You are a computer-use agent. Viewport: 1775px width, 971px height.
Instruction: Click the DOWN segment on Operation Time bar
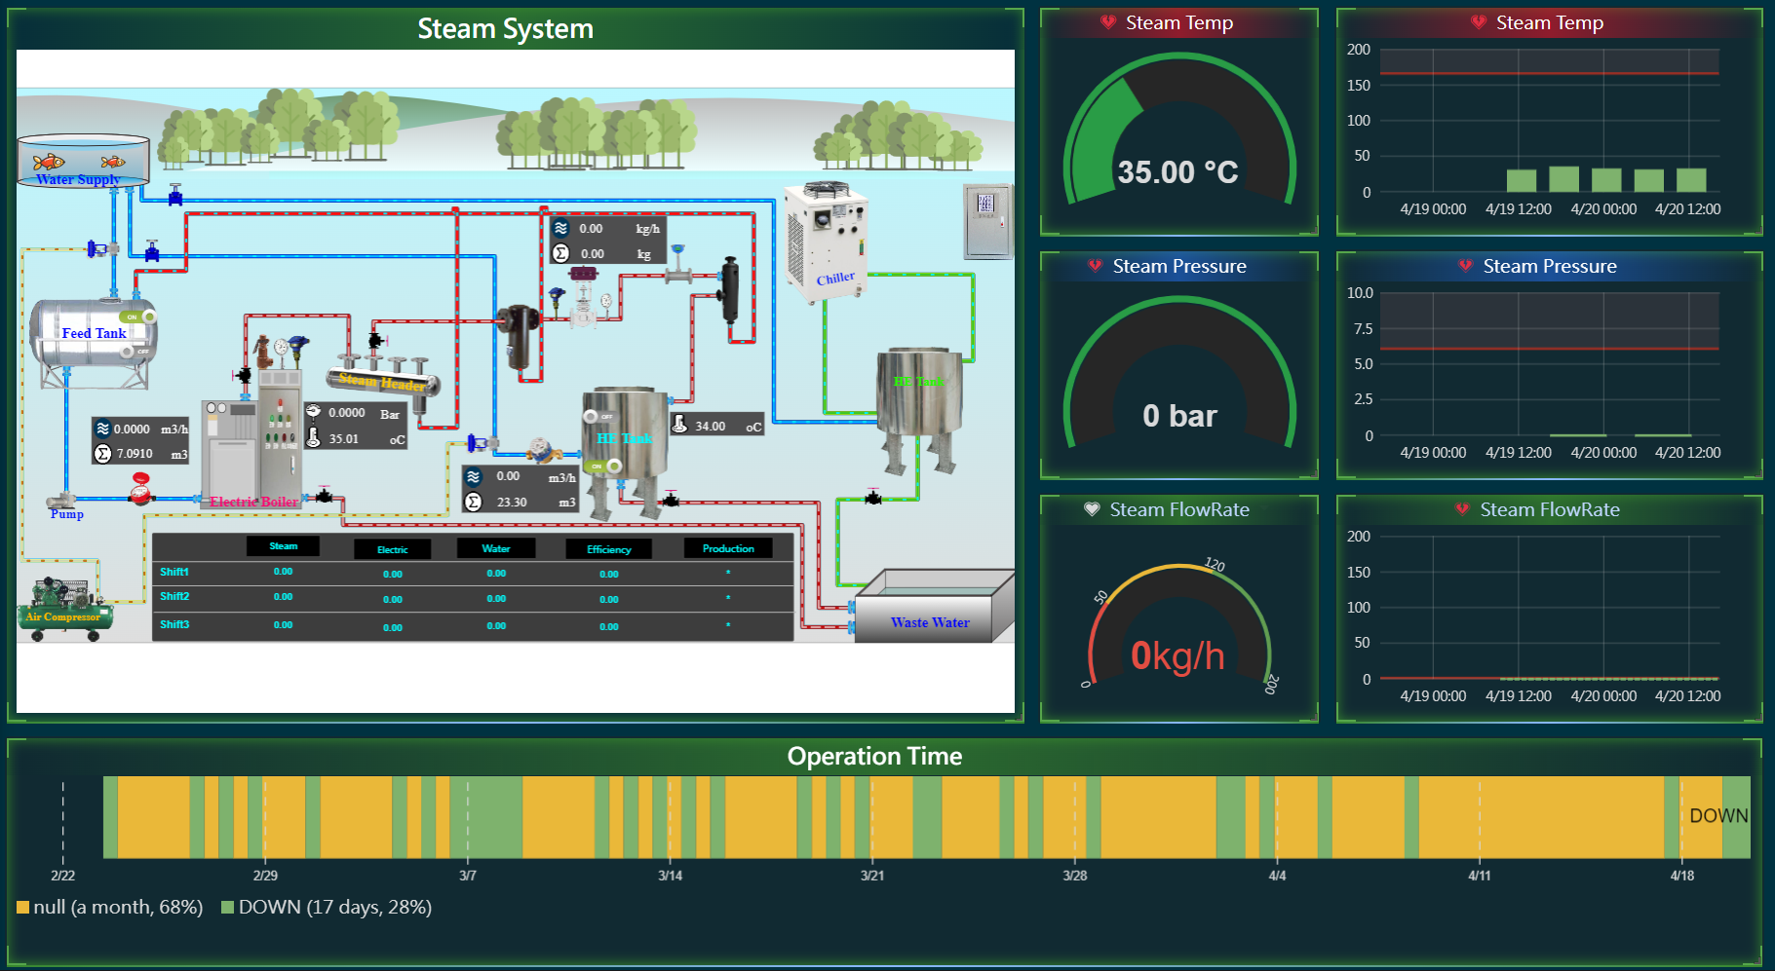tap(1735, 816)
